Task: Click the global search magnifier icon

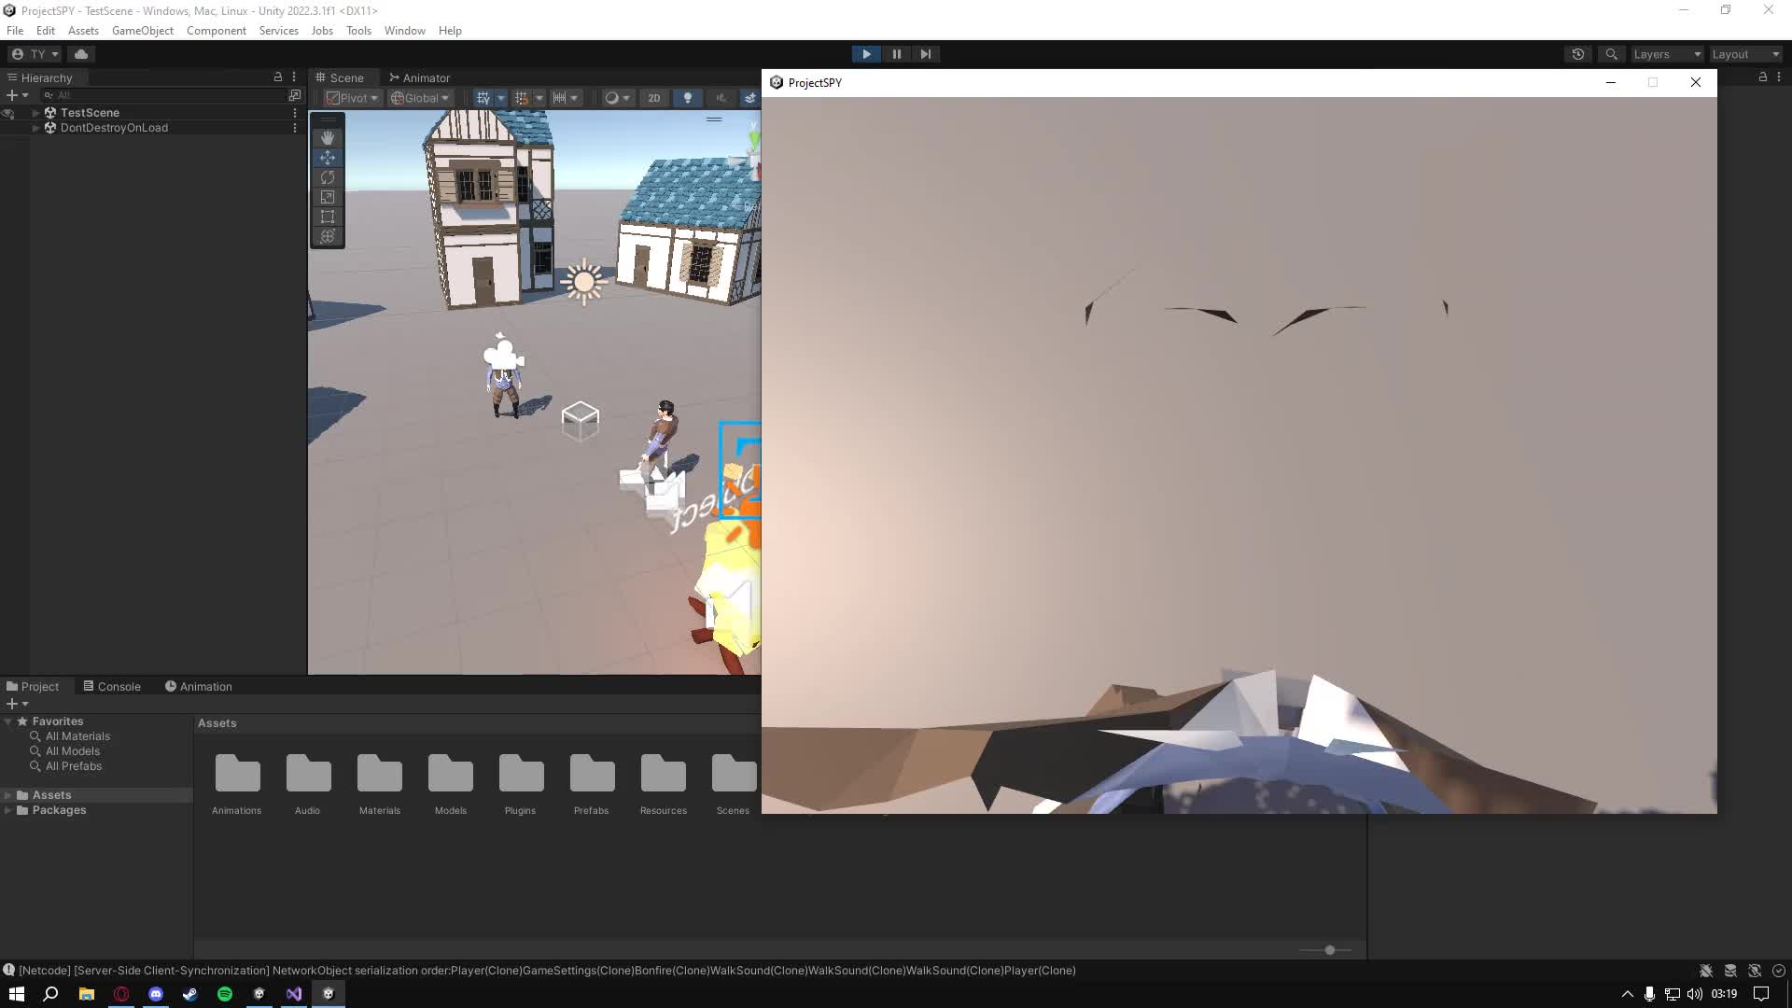Action: pyautogui.click(x=1611, y=54)
